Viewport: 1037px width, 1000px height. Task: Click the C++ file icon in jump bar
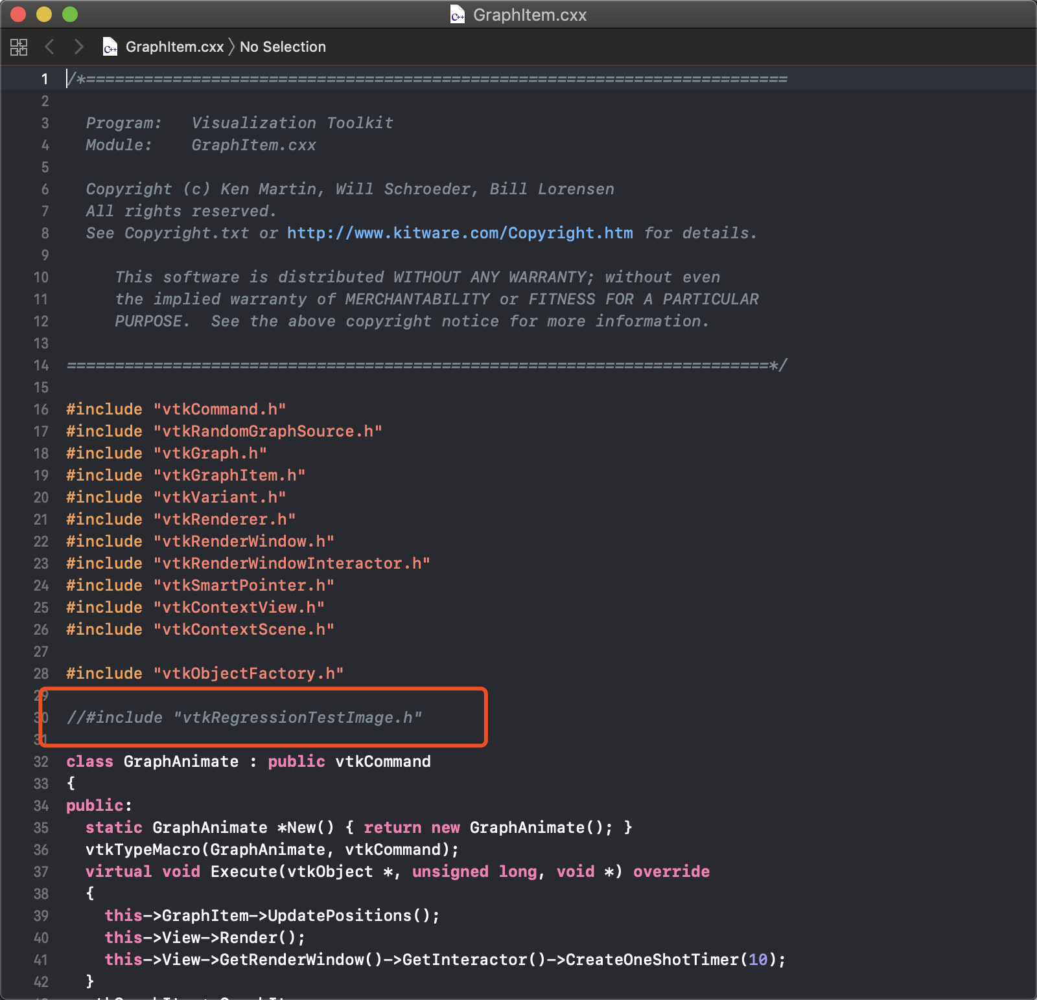tap(110, 47)
